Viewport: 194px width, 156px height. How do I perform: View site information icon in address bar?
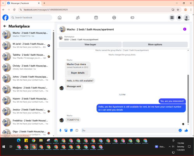21,10
